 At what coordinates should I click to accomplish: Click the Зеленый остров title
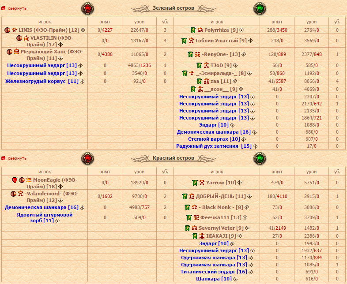click(173, 8)
